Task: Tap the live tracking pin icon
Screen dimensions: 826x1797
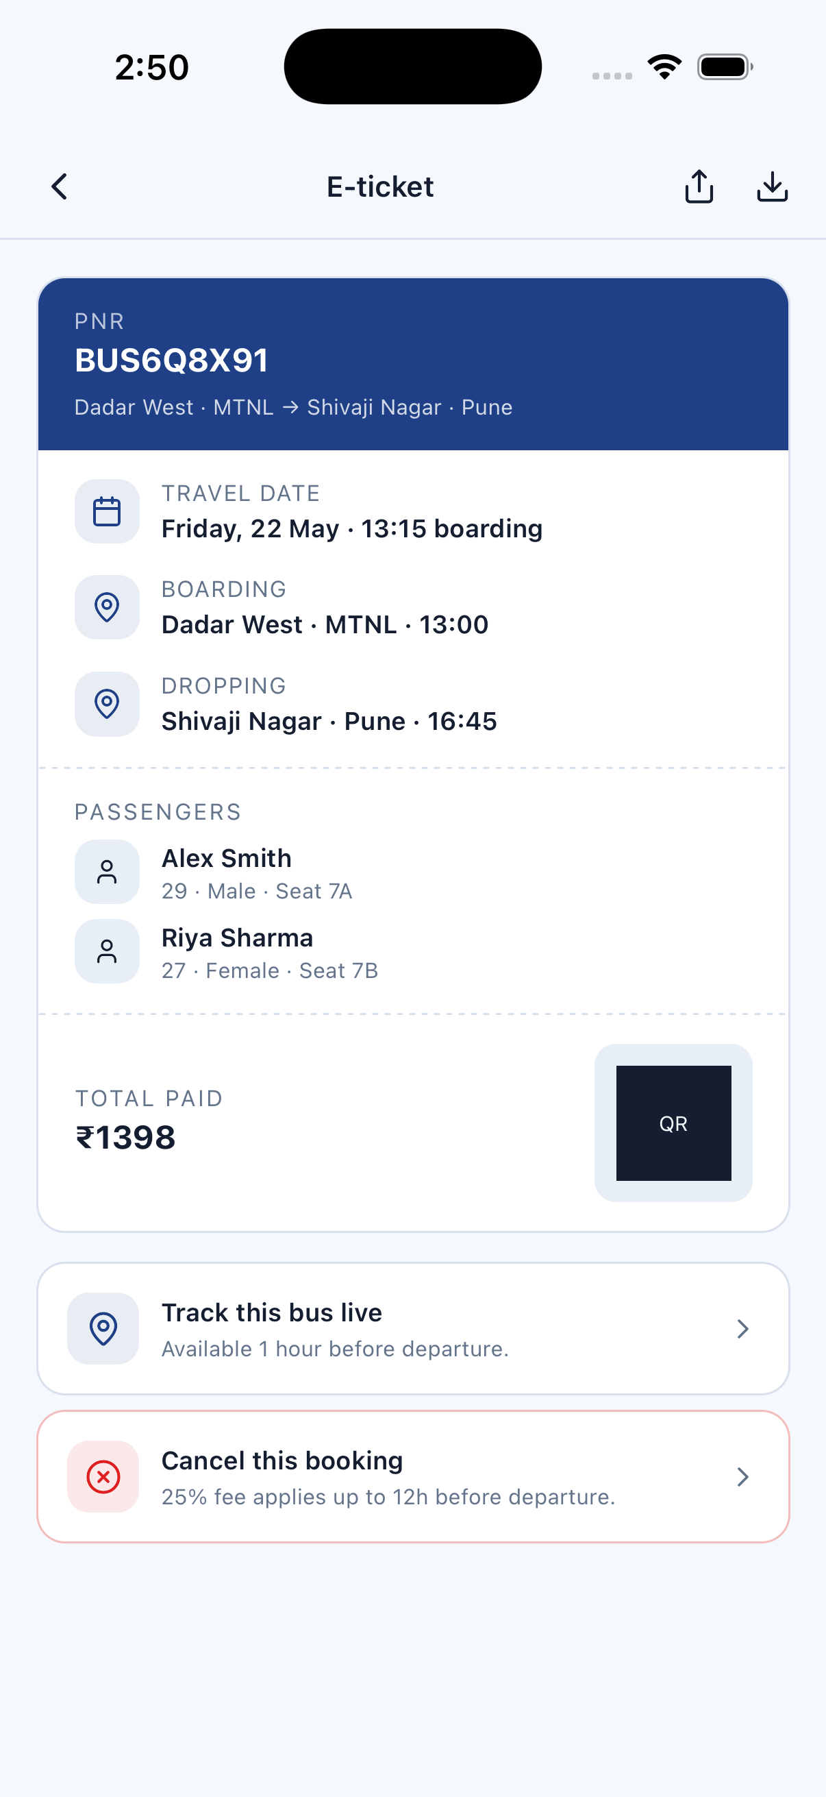Action: coord(103,1328)
